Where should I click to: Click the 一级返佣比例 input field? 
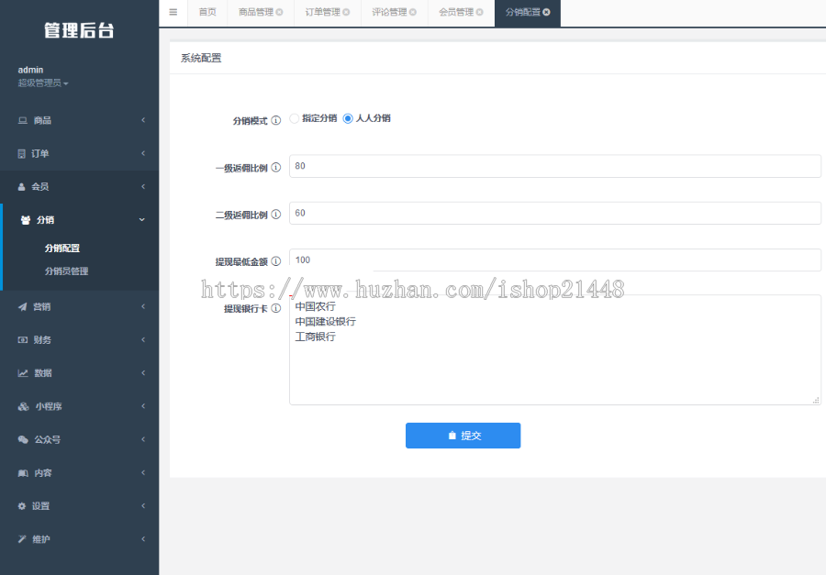(x=551, y=166)
